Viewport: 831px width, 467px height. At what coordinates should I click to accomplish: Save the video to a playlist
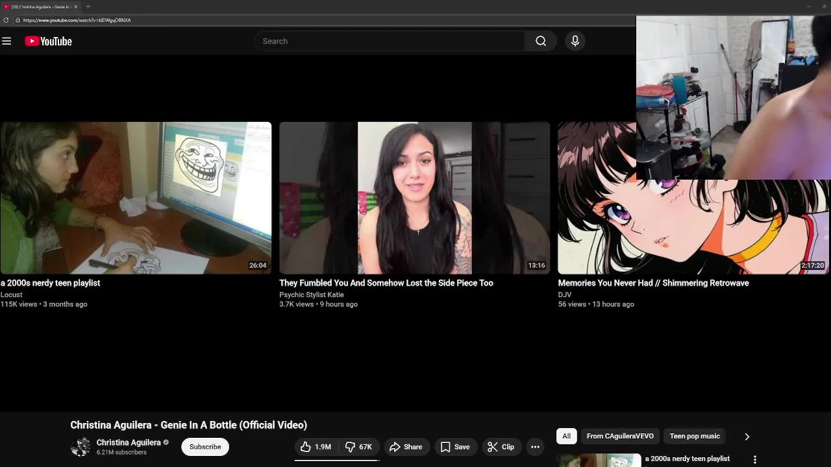coord(455,447)
